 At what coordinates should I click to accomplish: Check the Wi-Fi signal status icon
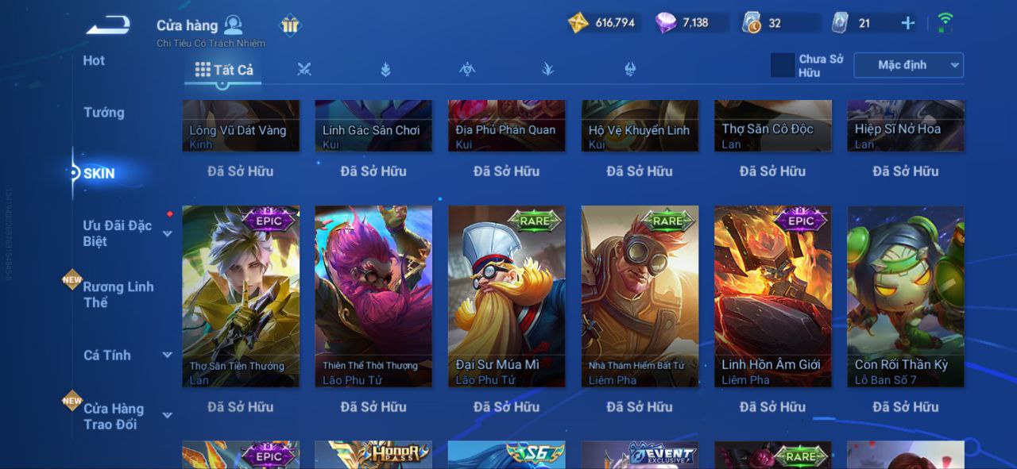tap(945, 21)
